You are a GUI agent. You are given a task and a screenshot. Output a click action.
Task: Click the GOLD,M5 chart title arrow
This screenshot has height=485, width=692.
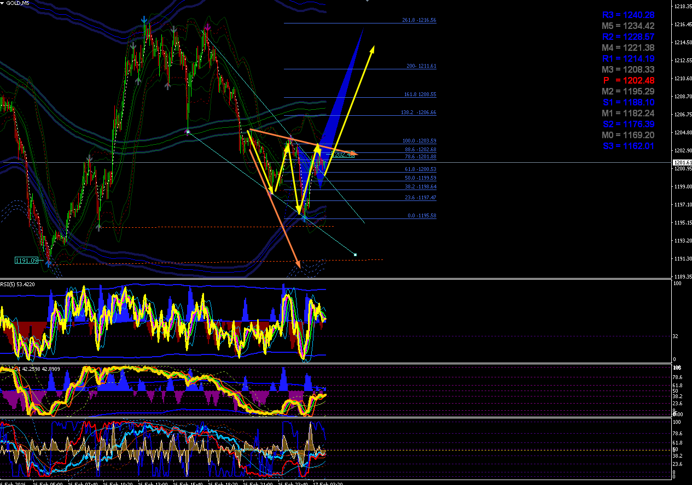(2, 3)
